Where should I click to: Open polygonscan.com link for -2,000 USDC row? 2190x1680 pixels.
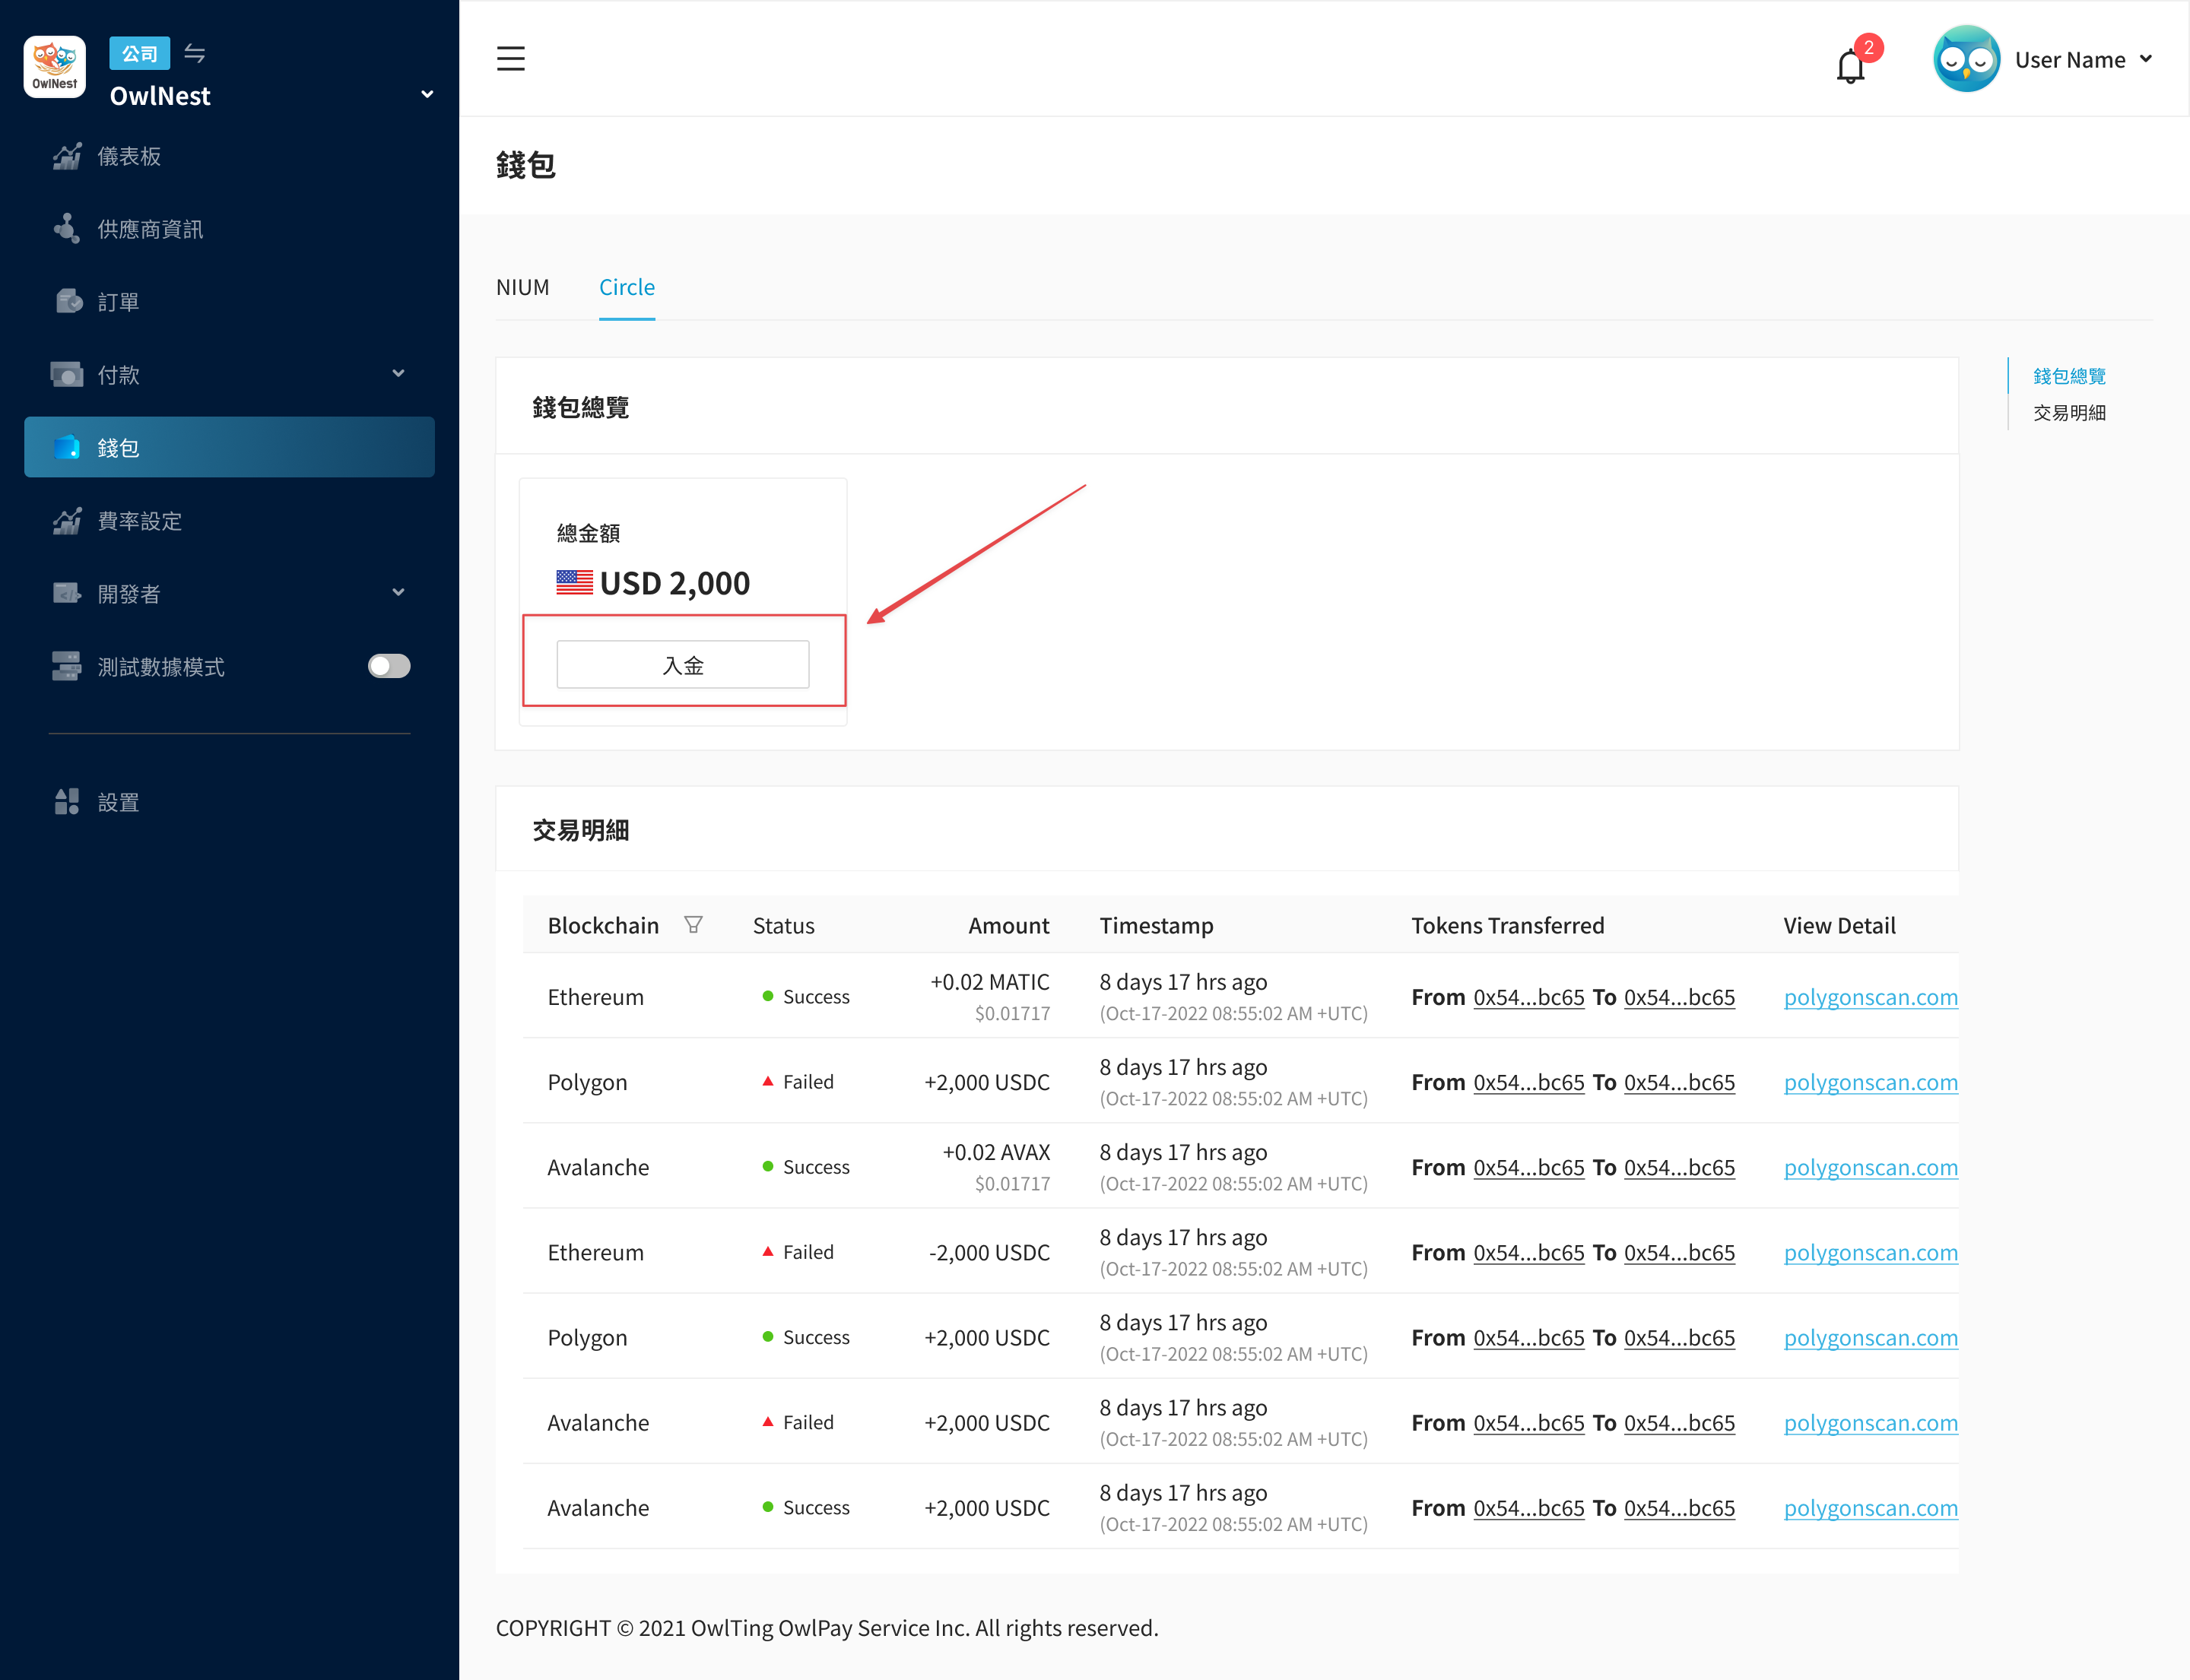[1870, 1252]
